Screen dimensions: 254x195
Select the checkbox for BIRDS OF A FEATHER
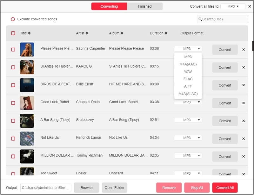(13, 85)
